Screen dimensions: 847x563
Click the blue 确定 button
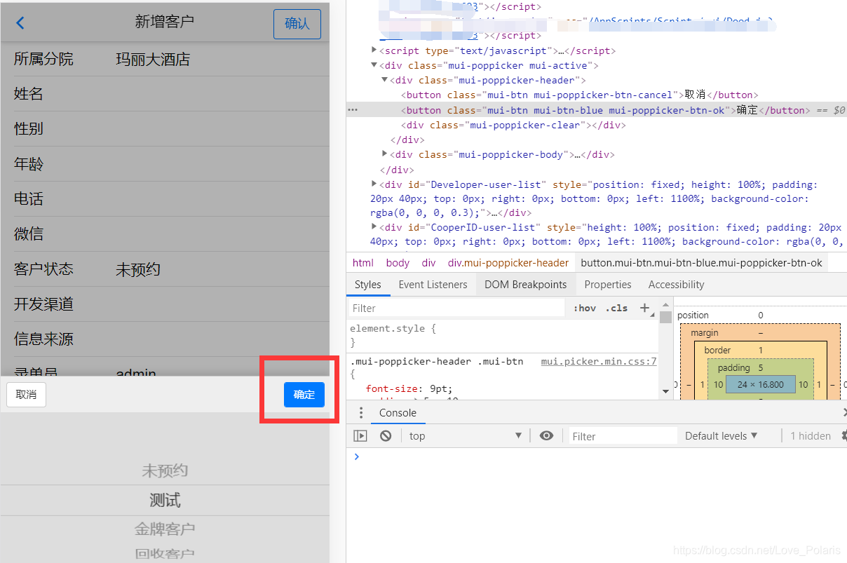[304, 395]
